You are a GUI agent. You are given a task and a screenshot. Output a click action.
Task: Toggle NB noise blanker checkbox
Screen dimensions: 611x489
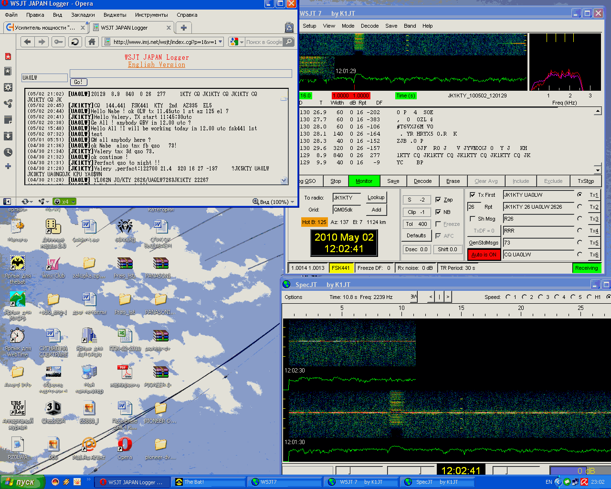pyautogui.click(x=438, y=212)
